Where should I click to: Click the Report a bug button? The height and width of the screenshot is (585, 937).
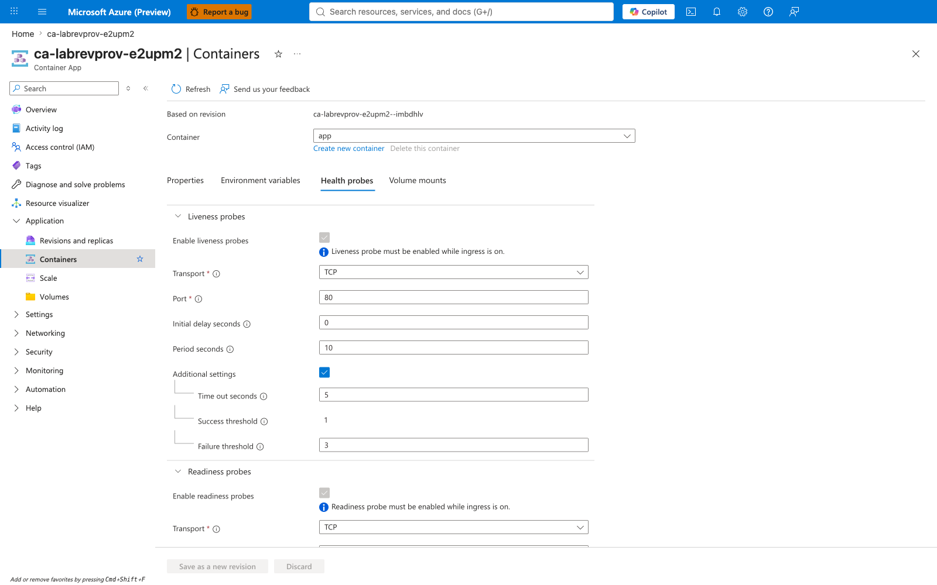219,12
